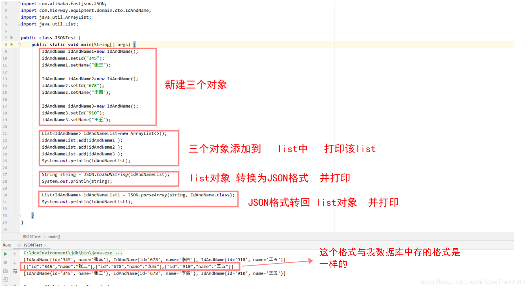Screen dimensions: 528x289
Task: Click the Stop process button
Action: click(x=5, y=262)
